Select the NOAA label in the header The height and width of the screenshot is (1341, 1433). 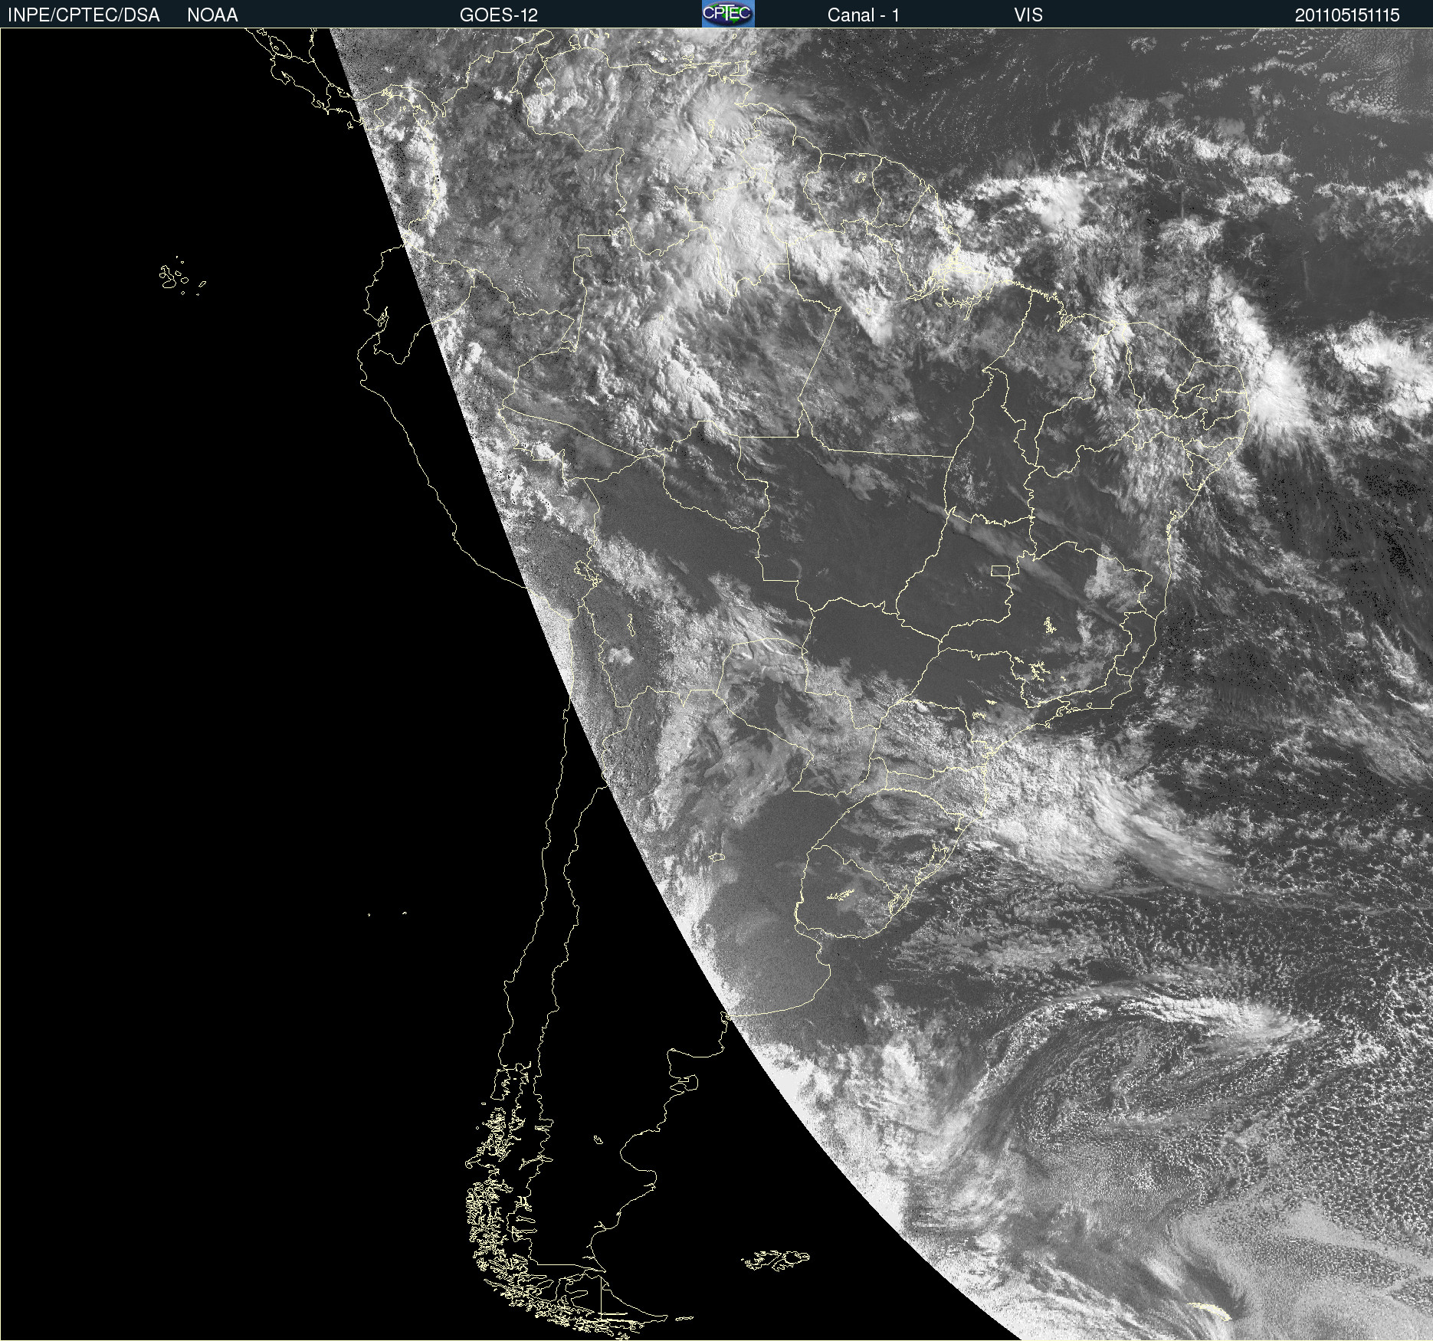point(212,15)
